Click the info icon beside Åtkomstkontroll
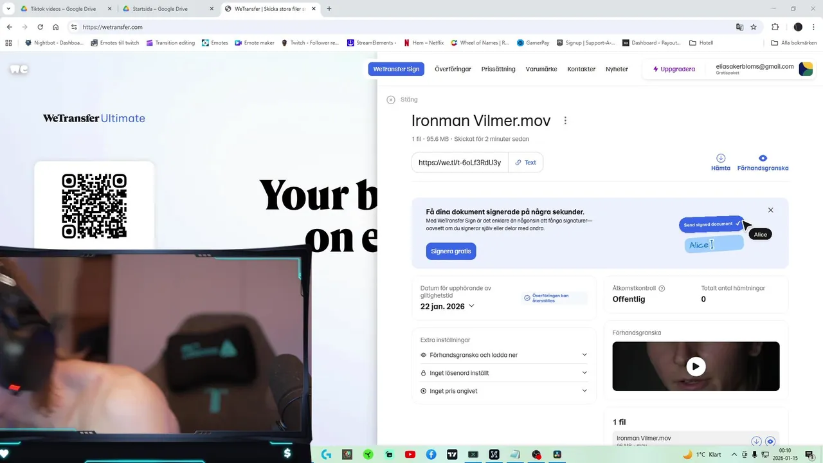The image size is (823, 463). tap(662, 289)
